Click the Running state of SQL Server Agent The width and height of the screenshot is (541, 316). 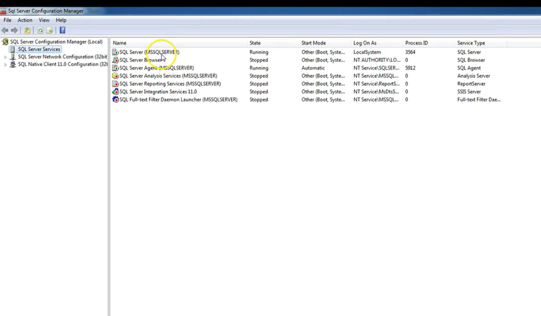click(259, 68)
